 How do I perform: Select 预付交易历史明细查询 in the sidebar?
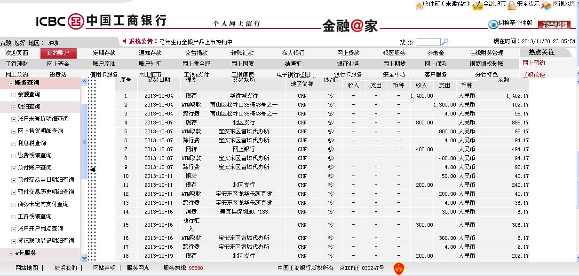coord(46,192)
